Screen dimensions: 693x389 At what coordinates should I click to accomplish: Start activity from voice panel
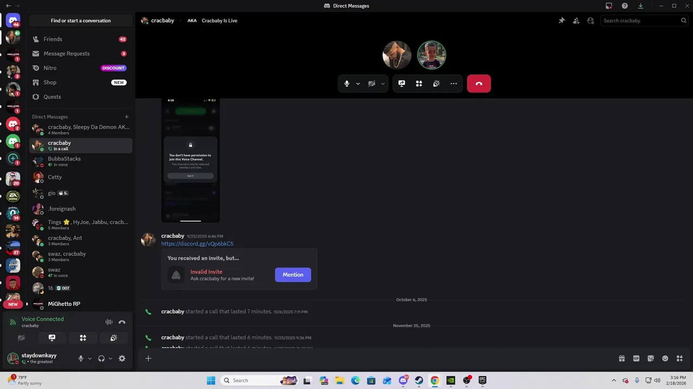[x=83, y=338]
